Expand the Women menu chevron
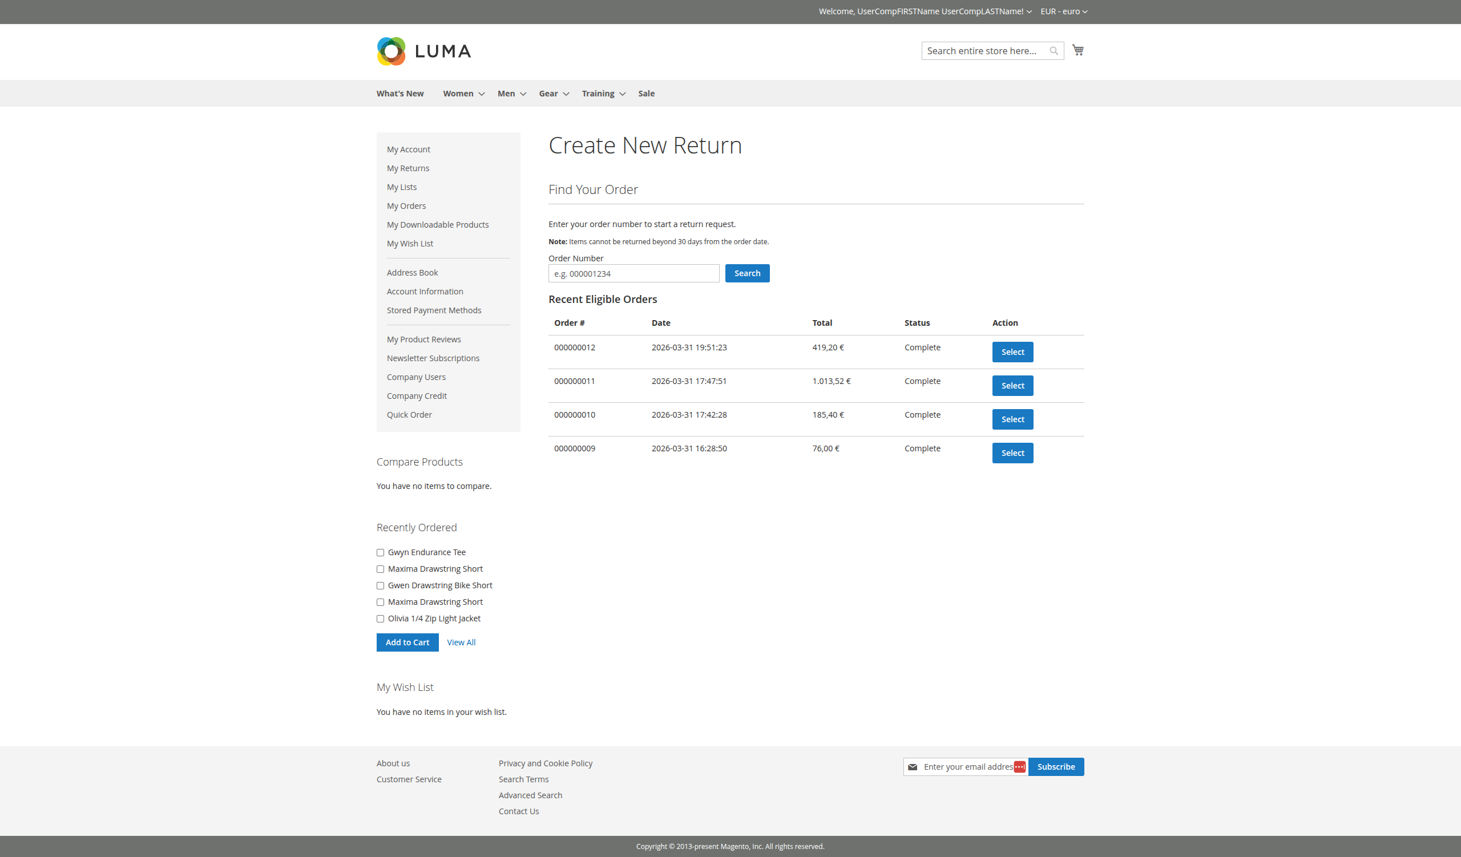The width and height of the screenshot is (1461, 857). pyautogui.click(x=481, y=94)
